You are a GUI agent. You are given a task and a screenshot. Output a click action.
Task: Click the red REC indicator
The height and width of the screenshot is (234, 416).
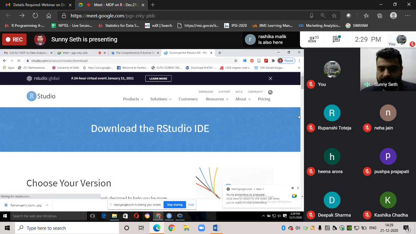(14, 39)
